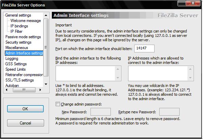Screen dimensions: 203x139
Task: Click the tree scrollbar up arrow
Action: tap(46, 15)
